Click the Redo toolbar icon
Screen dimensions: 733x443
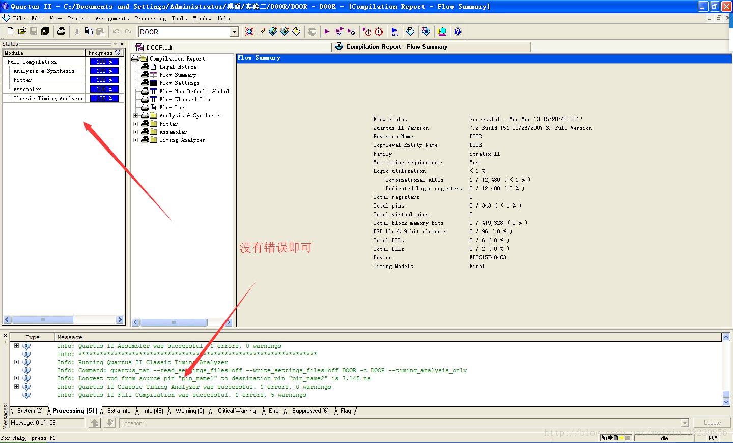point(128,32)
